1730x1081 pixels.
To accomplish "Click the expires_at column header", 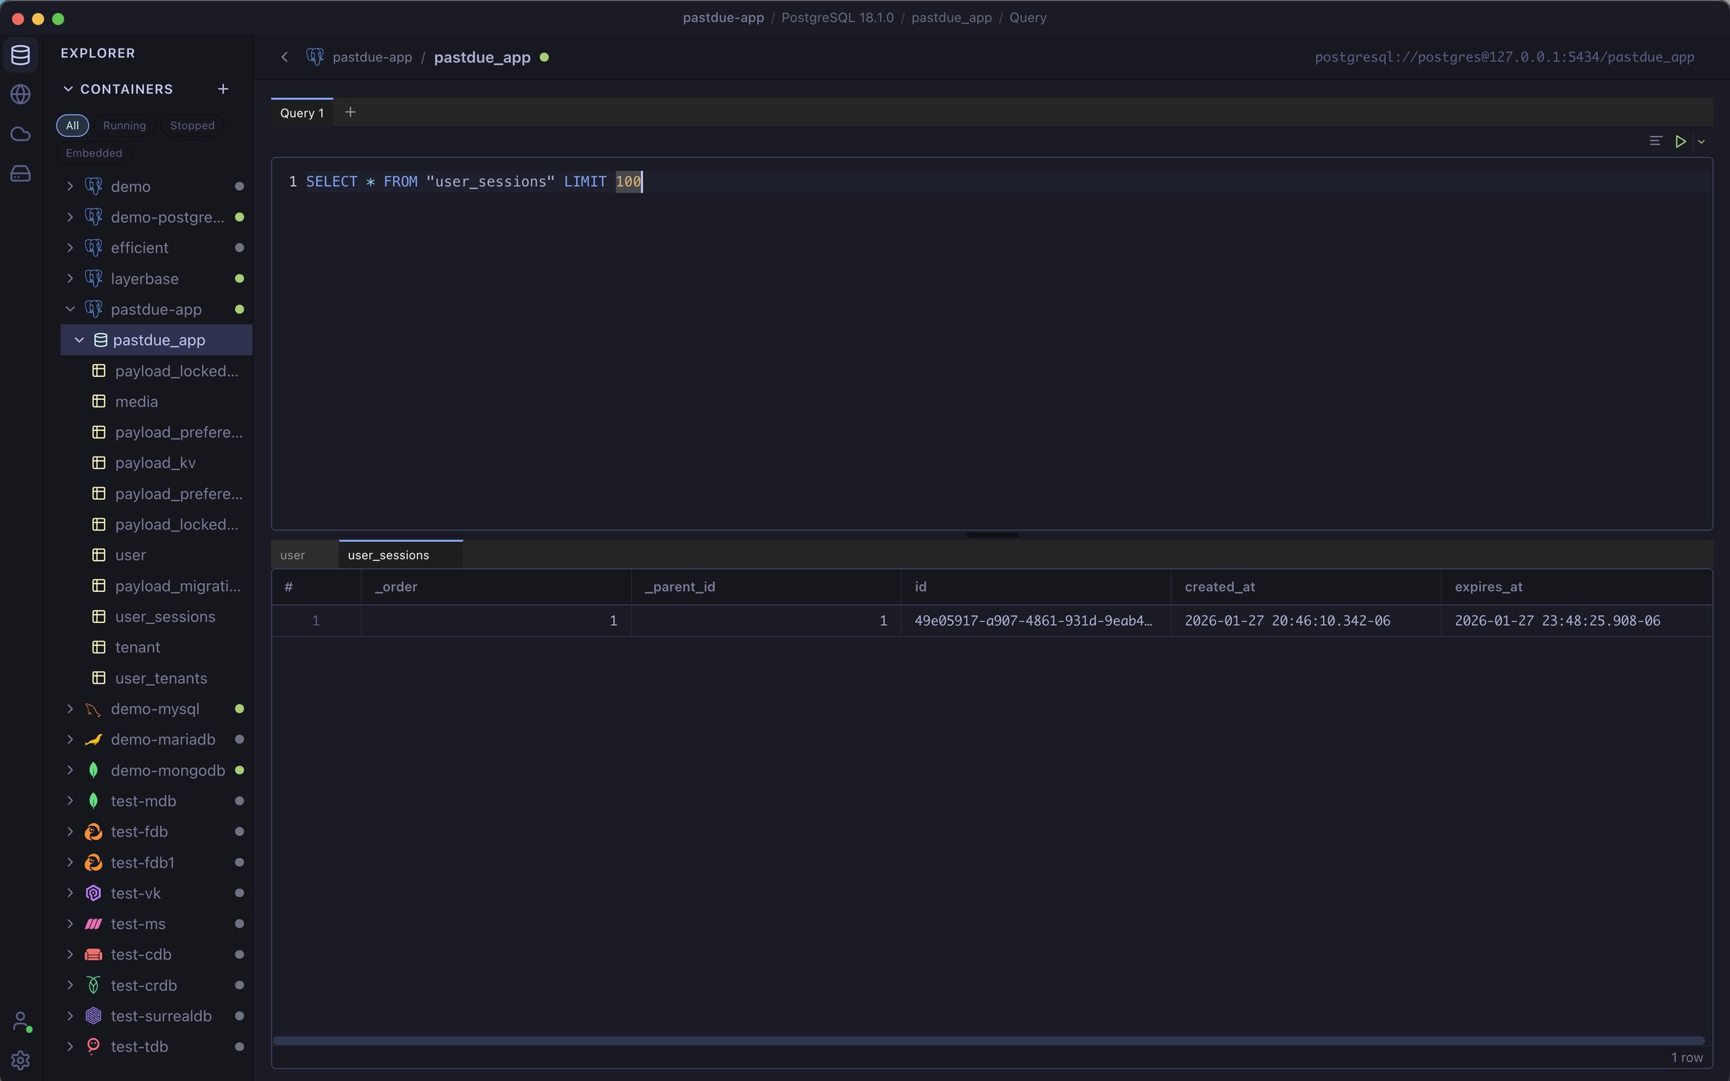I will coord(1576,587).
